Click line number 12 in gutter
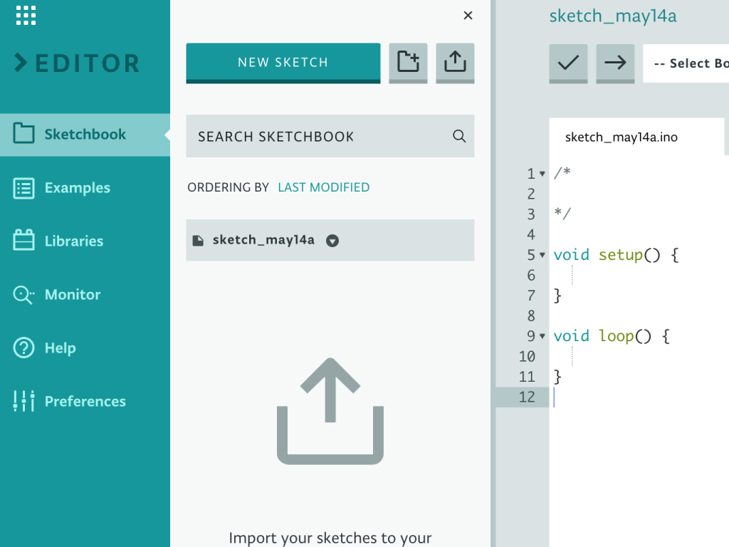 tap(527, 397)
